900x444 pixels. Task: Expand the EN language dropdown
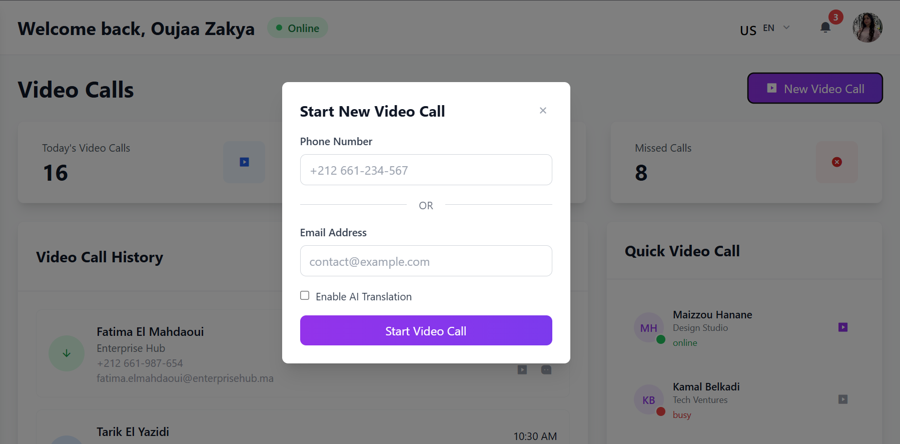pos(776,28)
